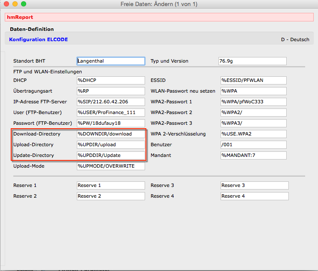
Task: Click the Typ und Version field
Action: click(x=252, y=61)
